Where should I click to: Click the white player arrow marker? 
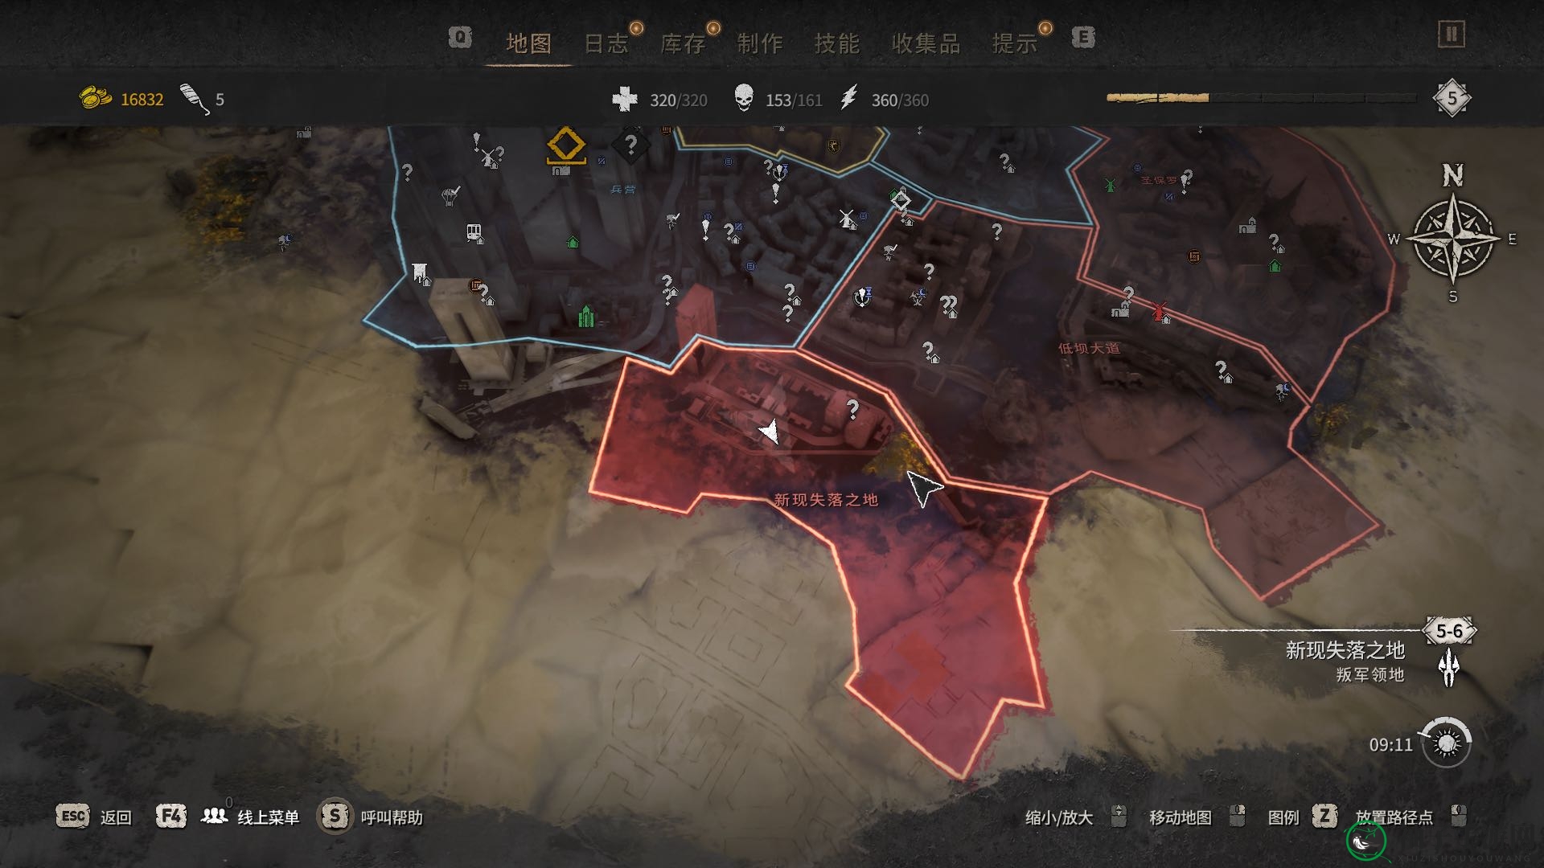[770, 432]
